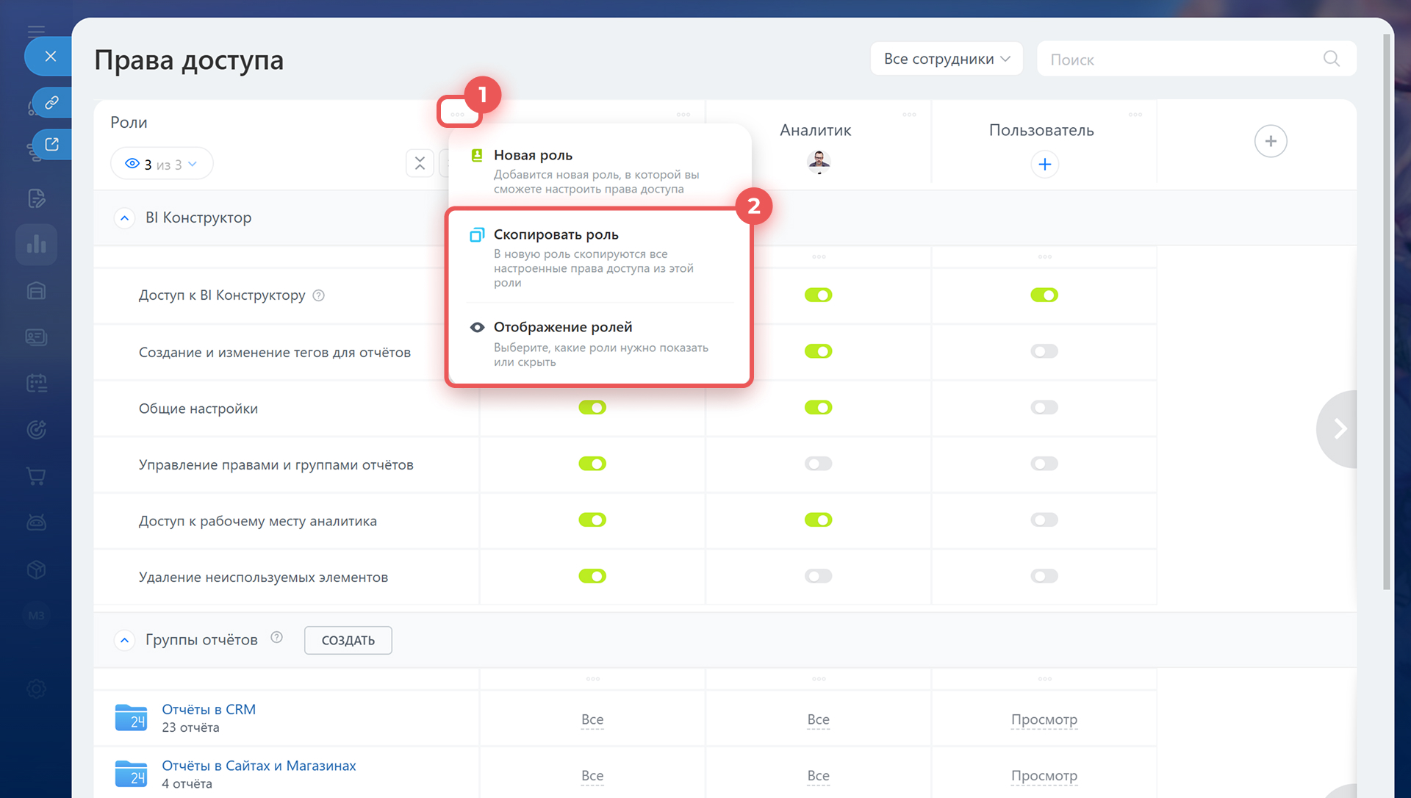Viewport: 1411px width, 798px height.
Task: Click the bar chart sidebar icon
Action: [36, 245]
